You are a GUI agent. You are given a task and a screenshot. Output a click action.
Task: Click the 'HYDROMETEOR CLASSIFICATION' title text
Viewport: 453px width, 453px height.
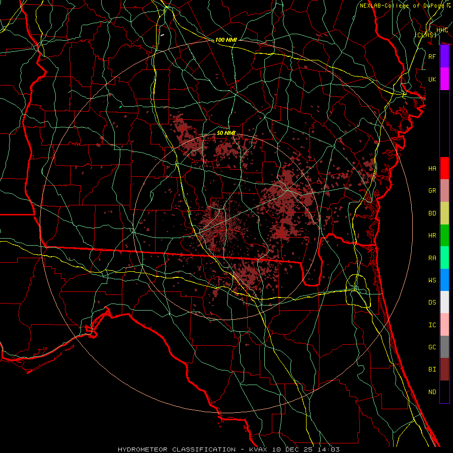pyautogui.click(x=177, y=449)
